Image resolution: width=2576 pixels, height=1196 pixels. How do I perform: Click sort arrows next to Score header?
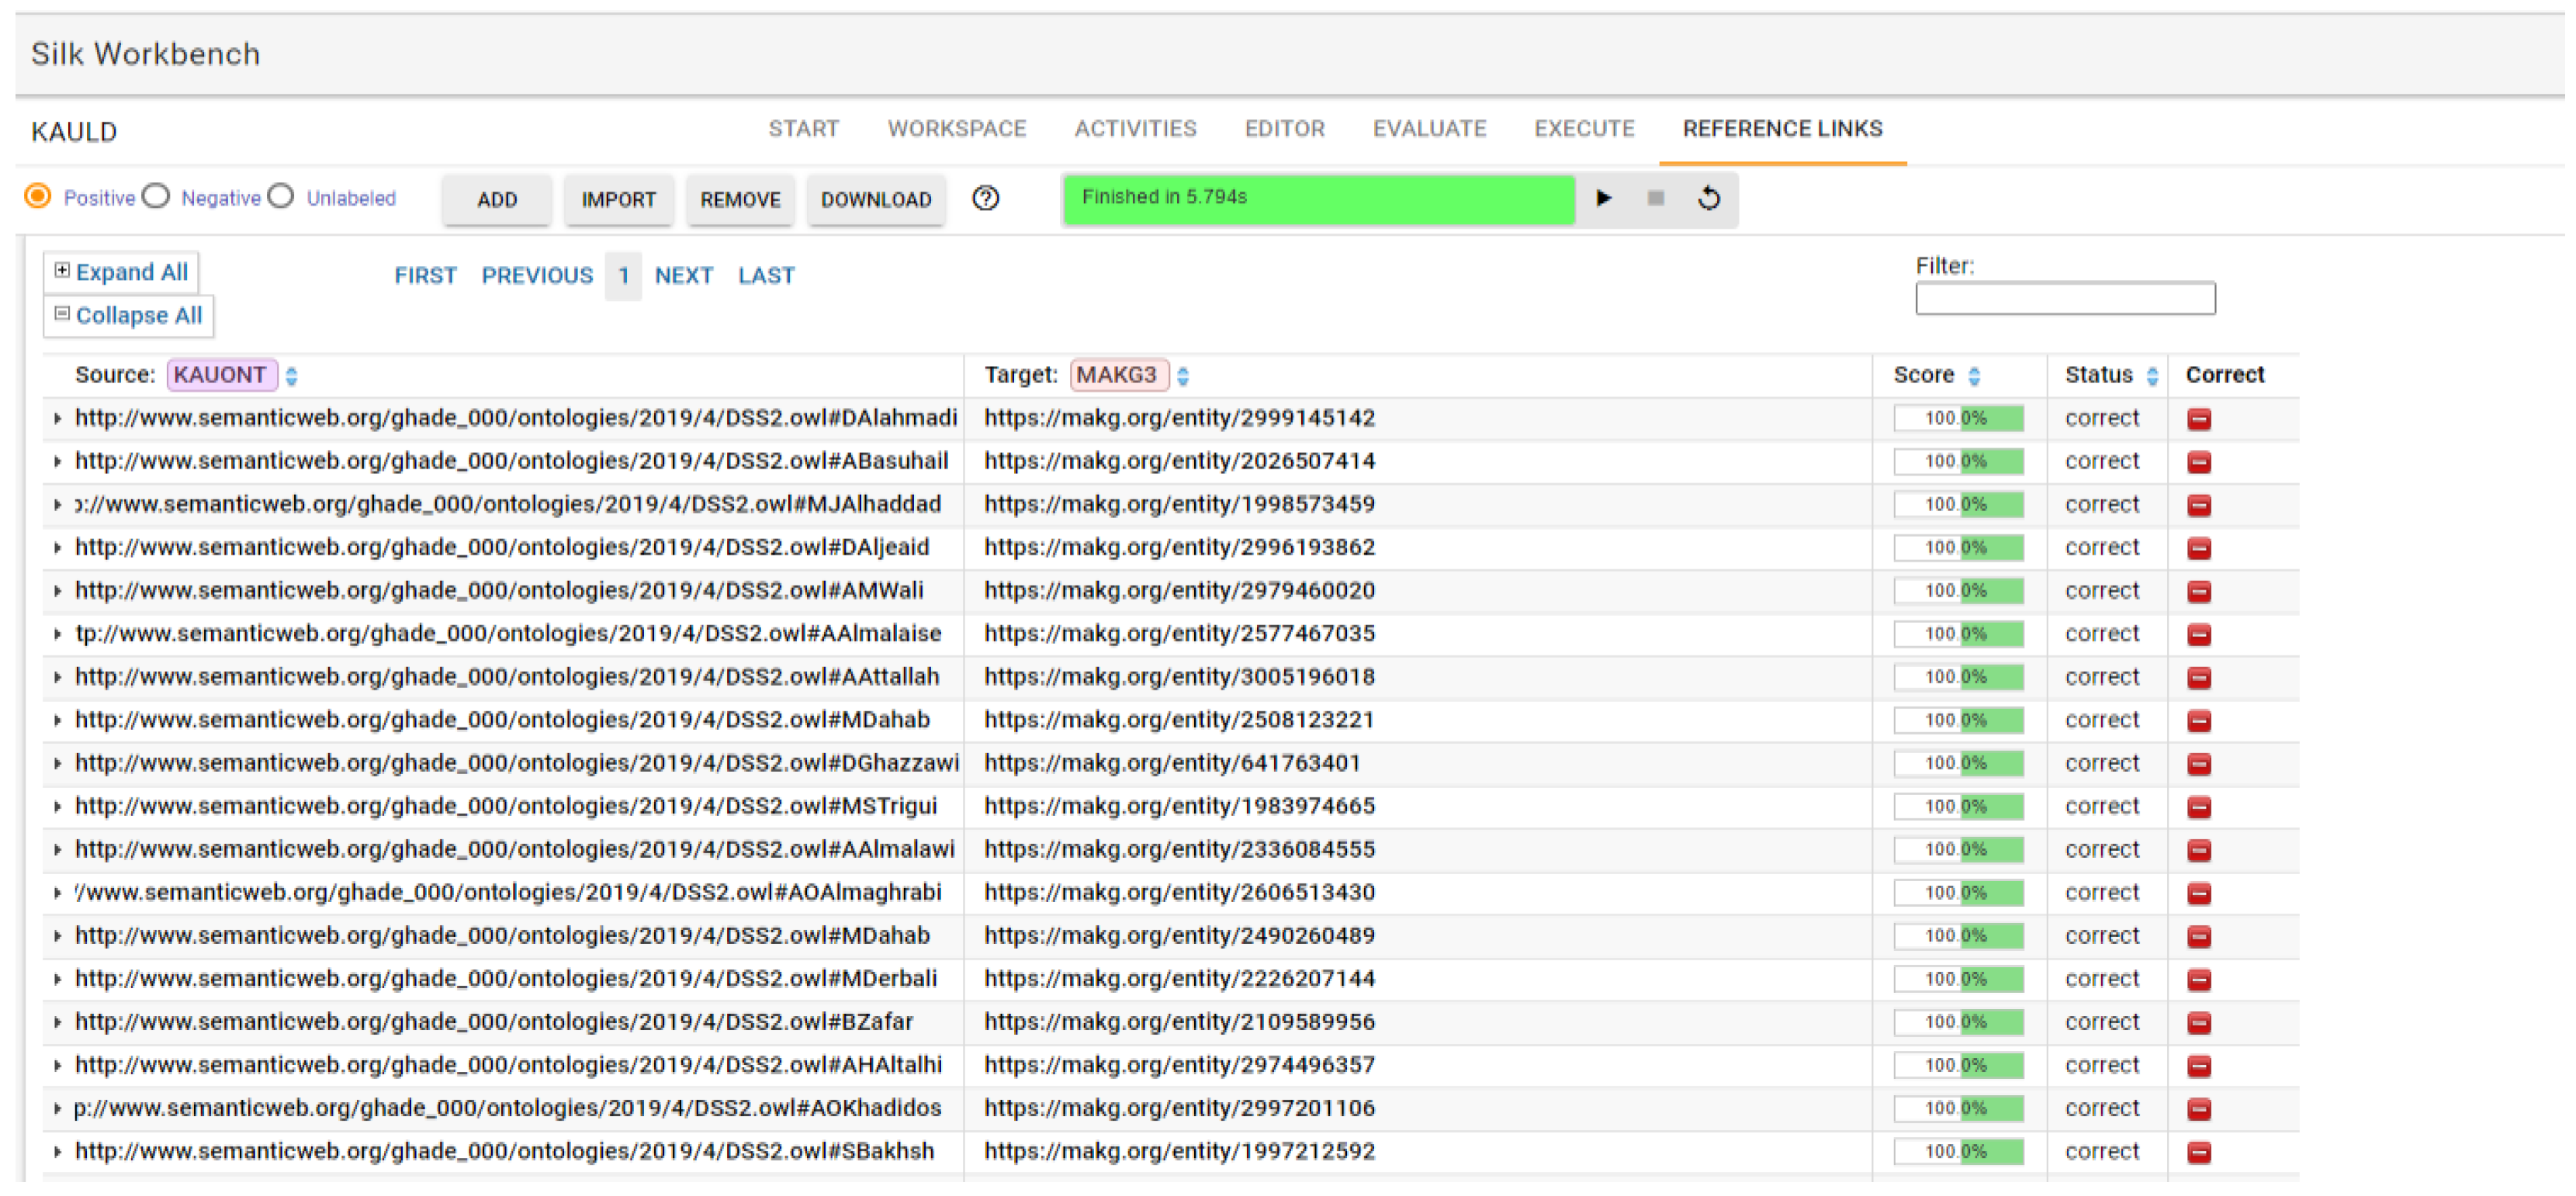(1974, 376)
